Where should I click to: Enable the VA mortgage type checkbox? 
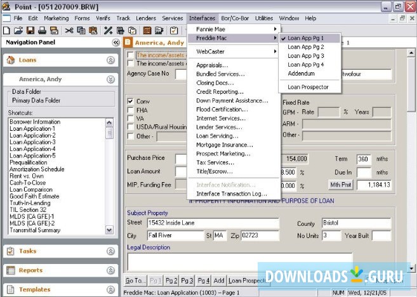(130, 117)
